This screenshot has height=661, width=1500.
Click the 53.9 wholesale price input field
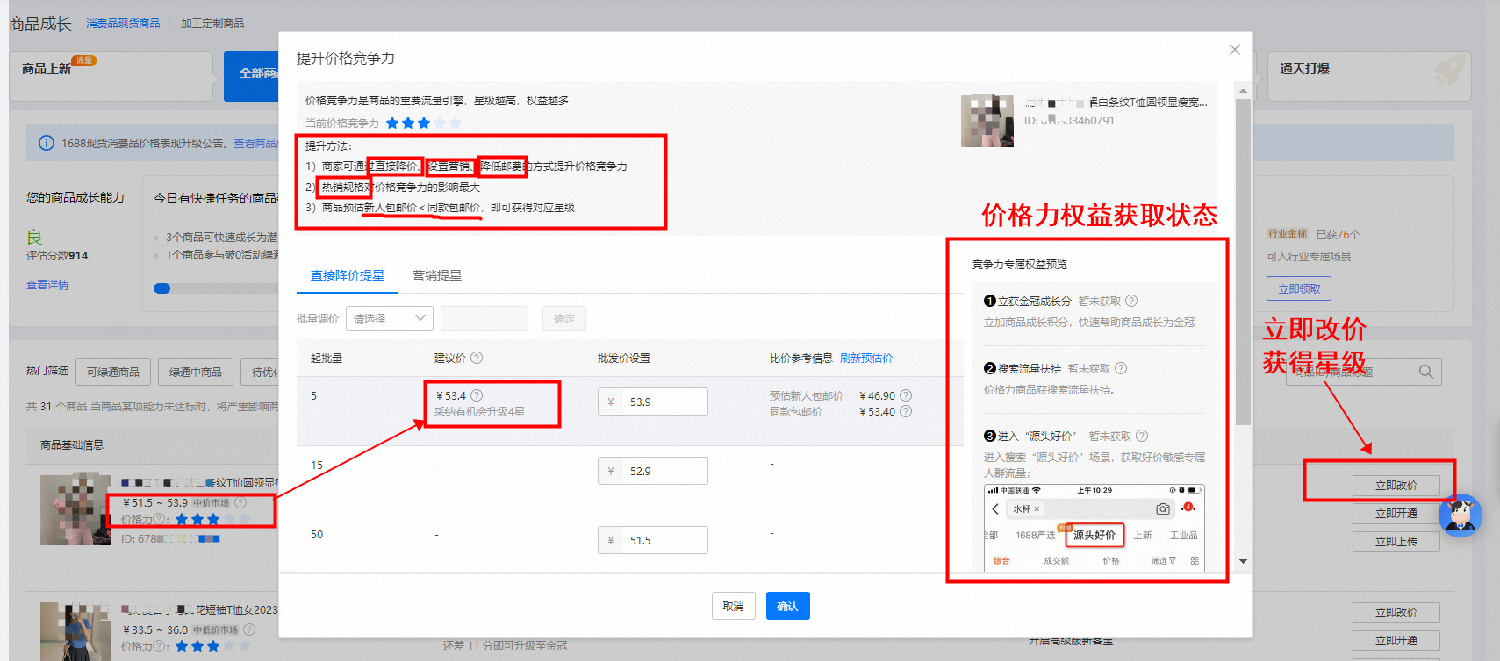coord(664,402)
